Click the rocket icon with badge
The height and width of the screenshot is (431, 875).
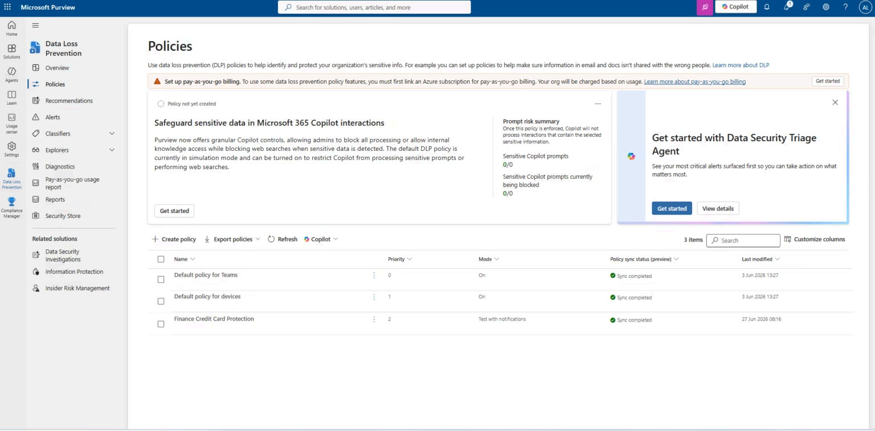coord(787,7)
